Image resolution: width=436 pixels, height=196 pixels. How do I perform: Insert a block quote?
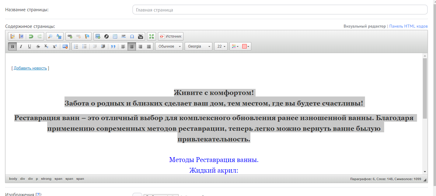[x=113, y=46]
